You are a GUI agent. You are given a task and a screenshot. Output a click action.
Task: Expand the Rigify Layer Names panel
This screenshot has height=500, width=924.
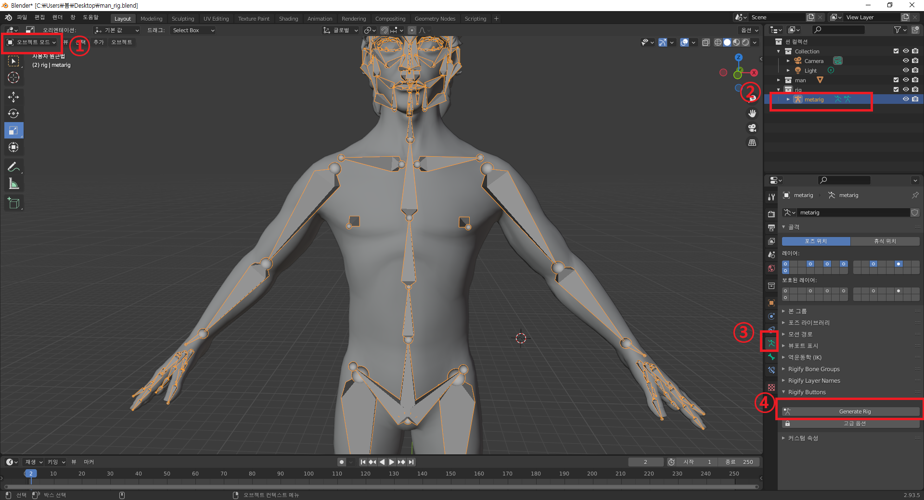[x=814, y=381]
